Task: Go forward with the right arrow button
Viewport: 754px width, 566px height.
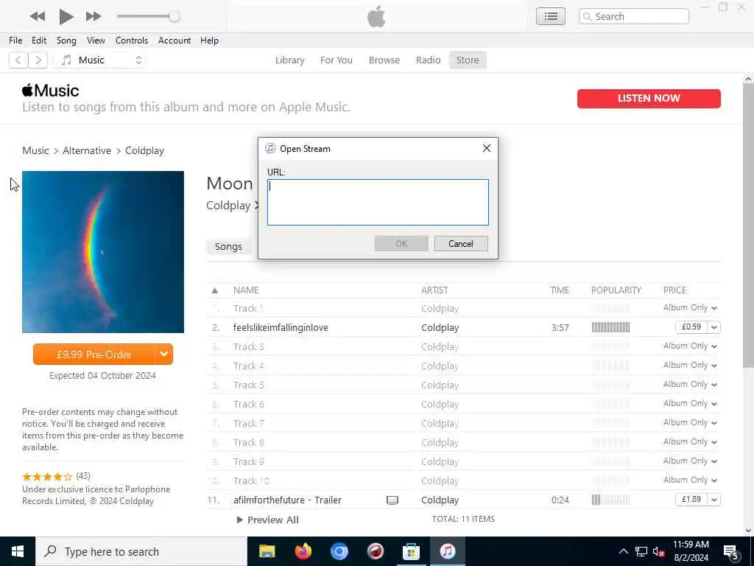Action: point(38,60)
